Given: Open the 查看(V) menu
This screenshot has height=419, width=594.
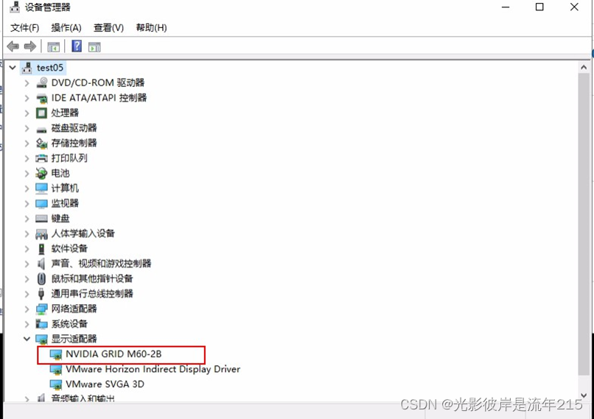Looking at the screenshot, I should 109,28.
